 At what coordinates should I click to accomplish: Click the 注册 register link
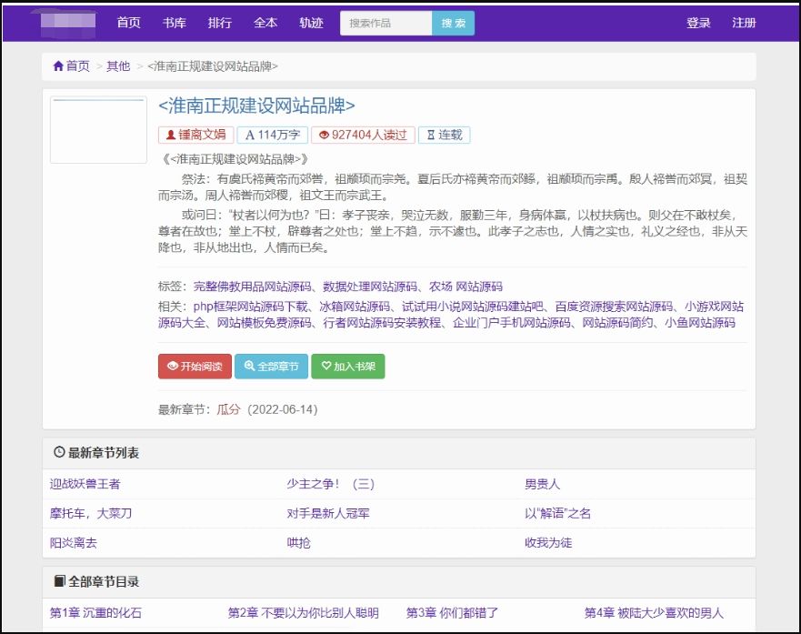click(744, 23)
